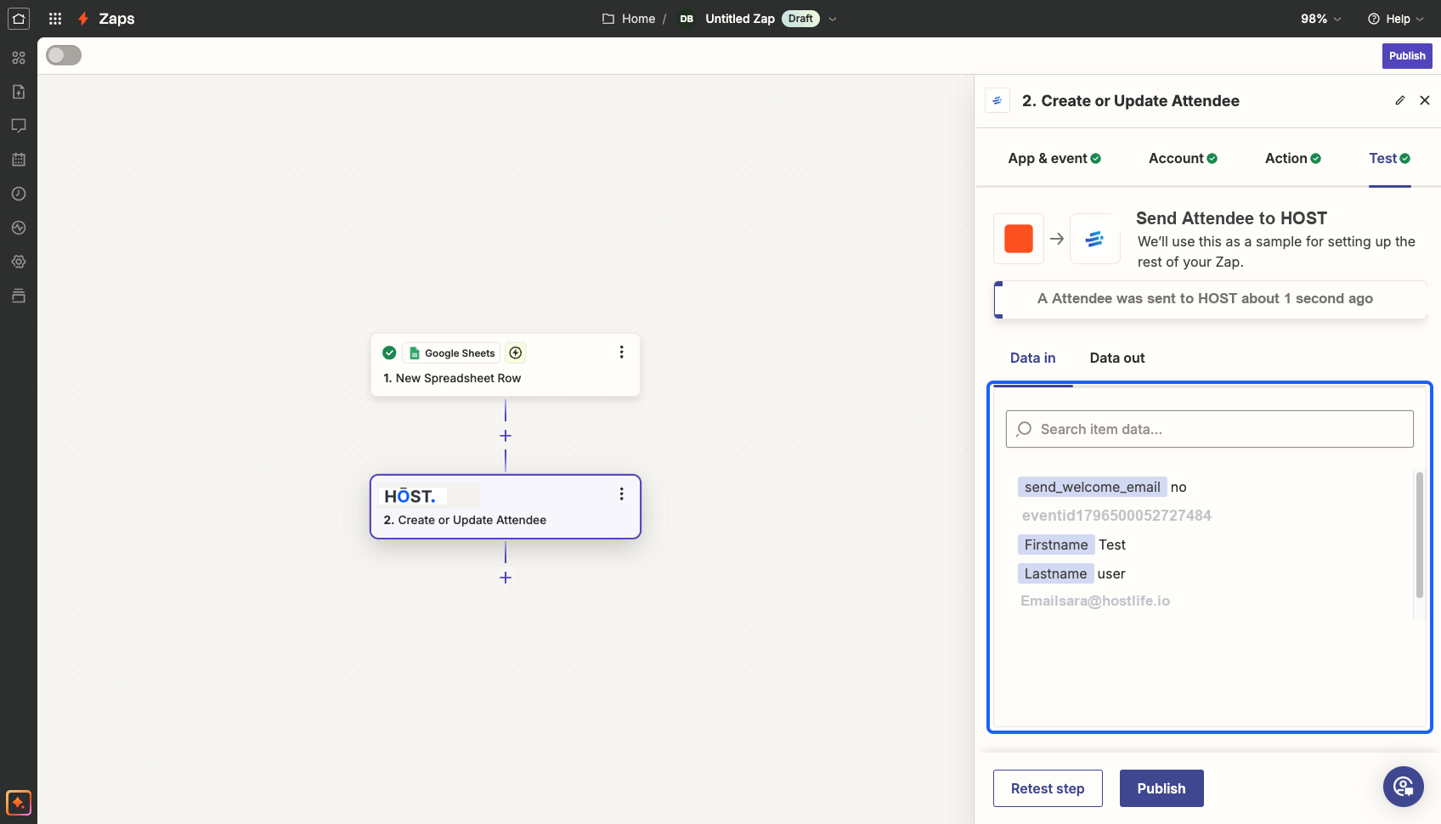1441x824 pixels.
Task: Click the Emailsara@hostlife.io entry
Action: click(x=1095, y=601)
